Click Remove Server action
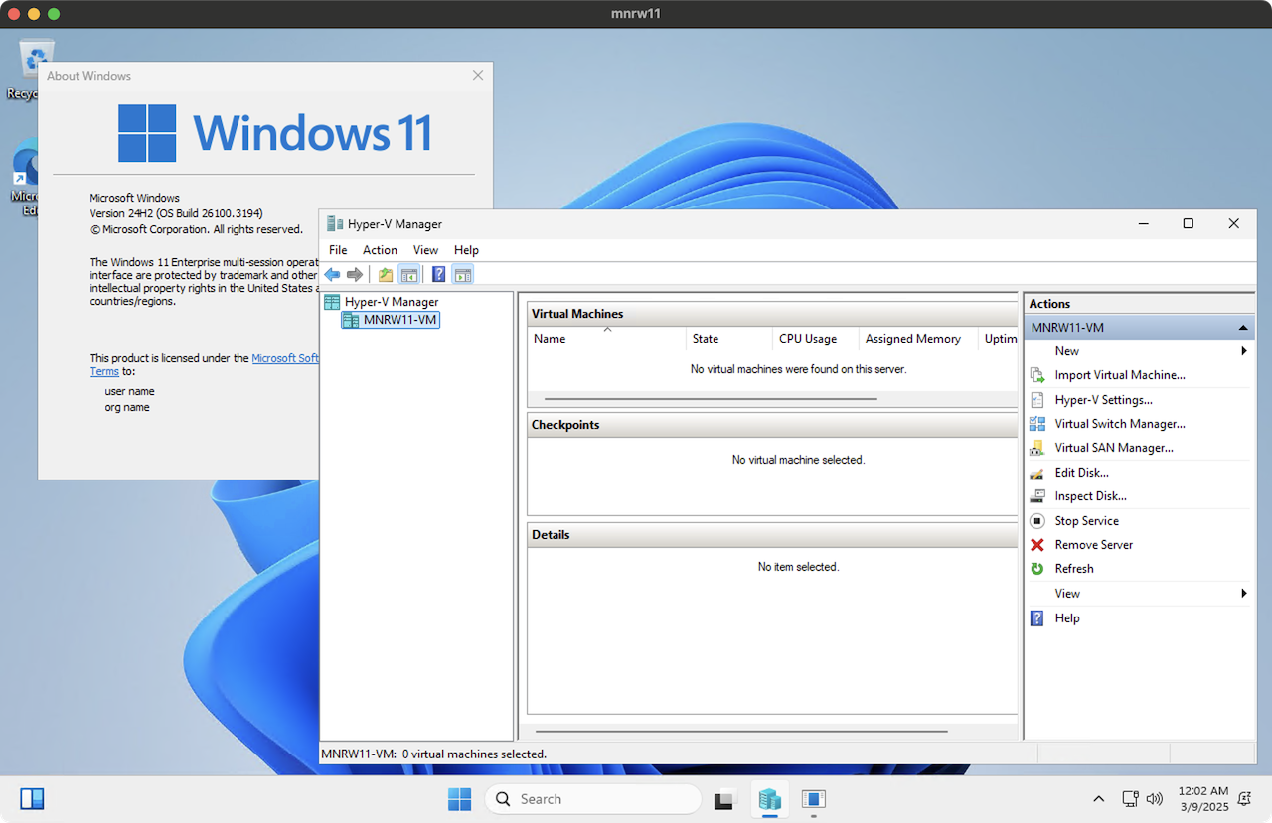Screen dimensions: 1272x823 point(1094,545)
